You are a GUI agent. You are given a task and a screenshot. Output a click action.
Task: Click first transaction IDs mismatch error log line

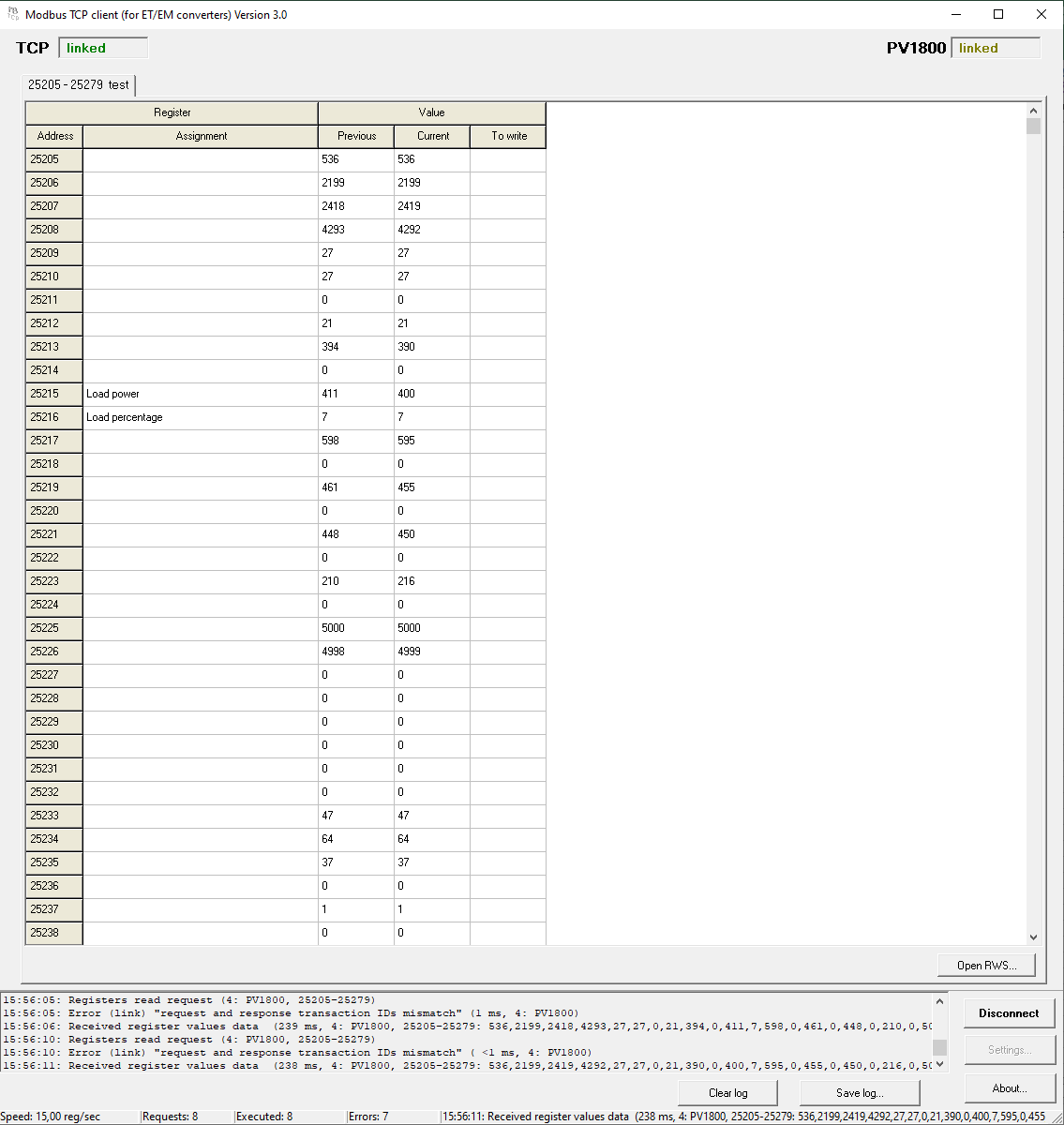click(291, 1013)
